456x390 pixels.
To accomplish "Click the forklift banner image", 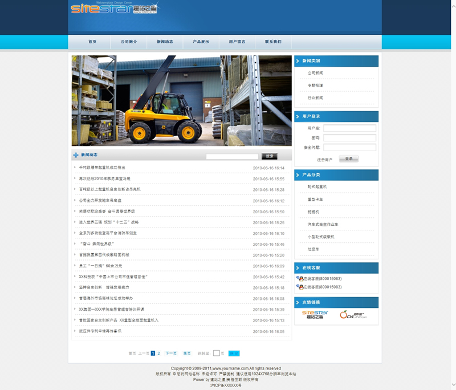I will click(x=181, y=100).
